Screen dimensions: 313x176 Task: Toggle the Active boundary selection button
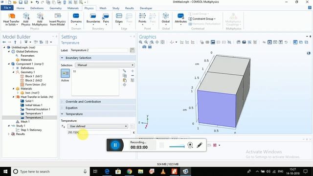click(x=65, y=73)
